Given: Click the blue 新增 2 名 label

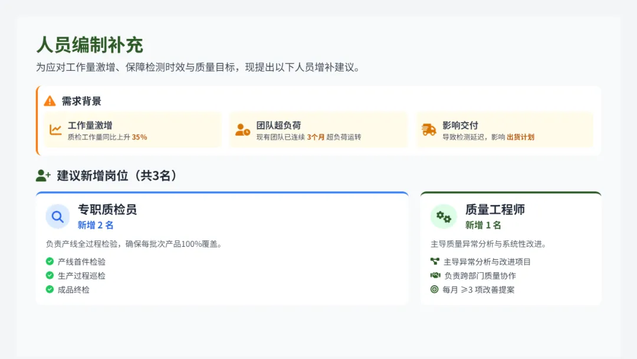Looking at the screenshot, I should point(96,225).
